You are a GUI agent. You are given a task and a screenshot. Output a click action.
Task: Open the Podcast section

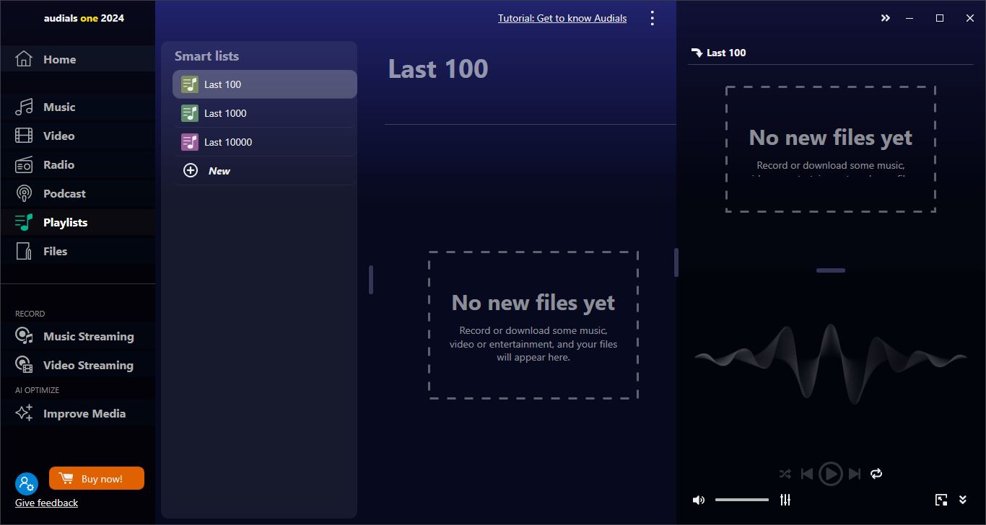pos(77,193)
